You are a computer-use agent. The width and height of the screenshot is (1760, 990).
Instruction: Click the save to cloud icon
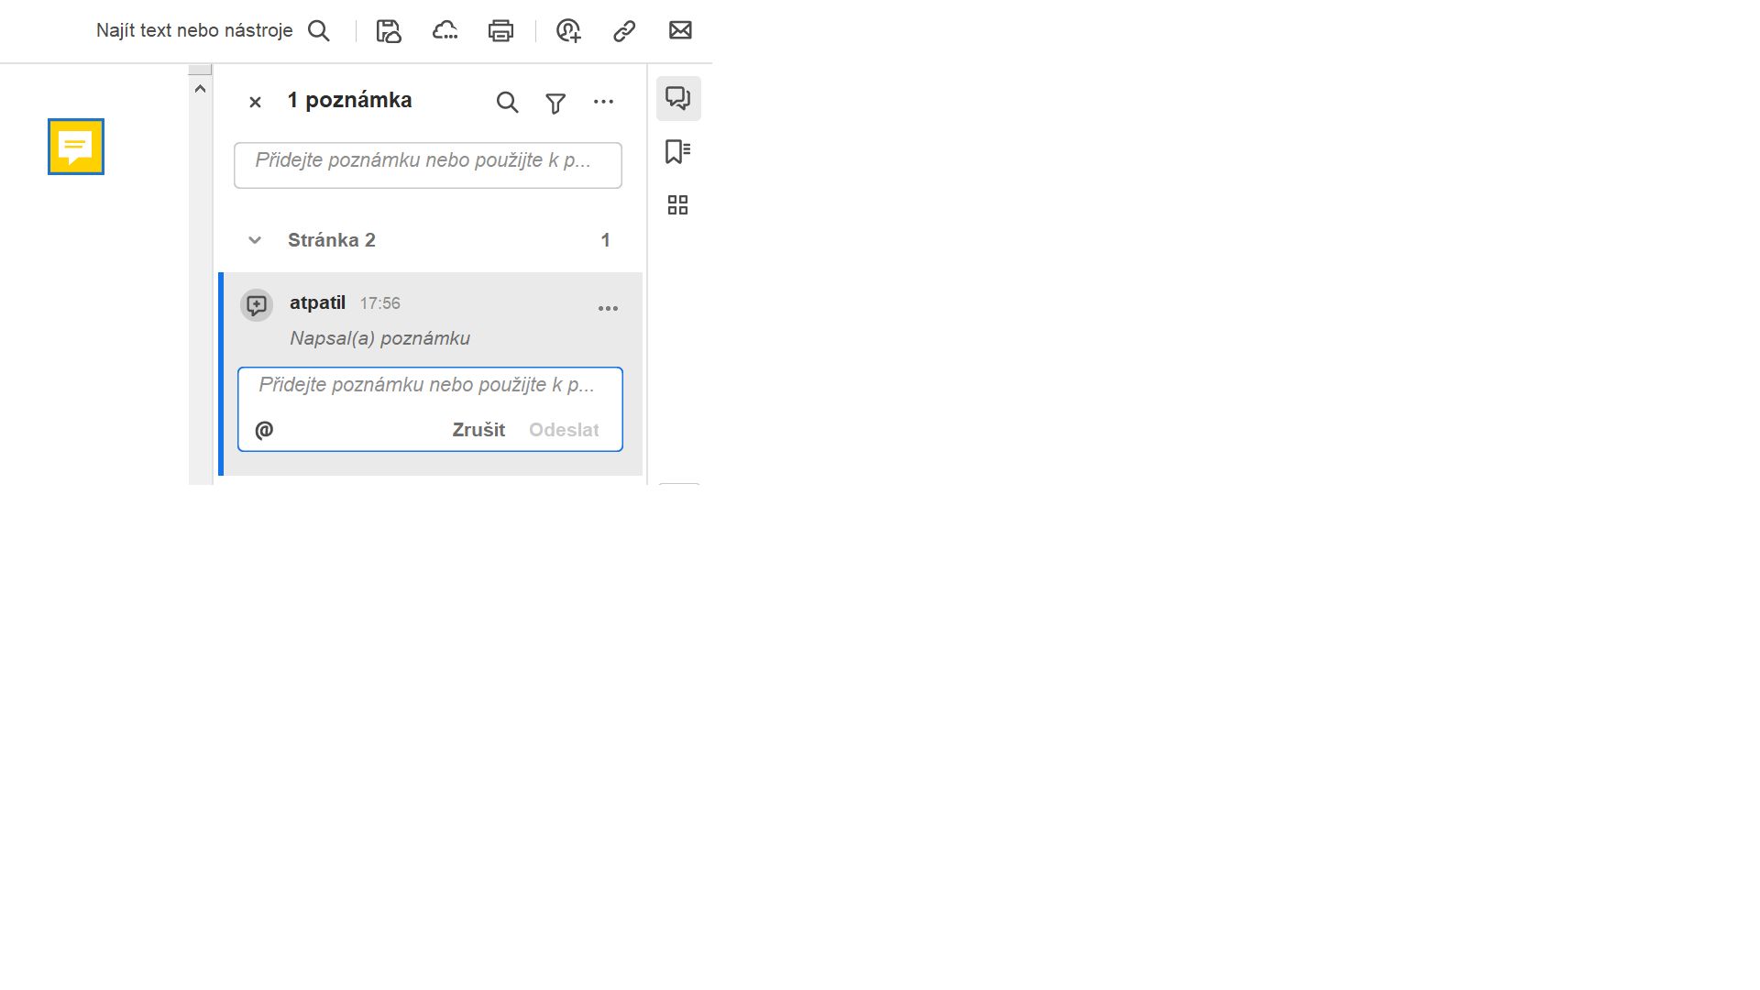click(389, 31)
